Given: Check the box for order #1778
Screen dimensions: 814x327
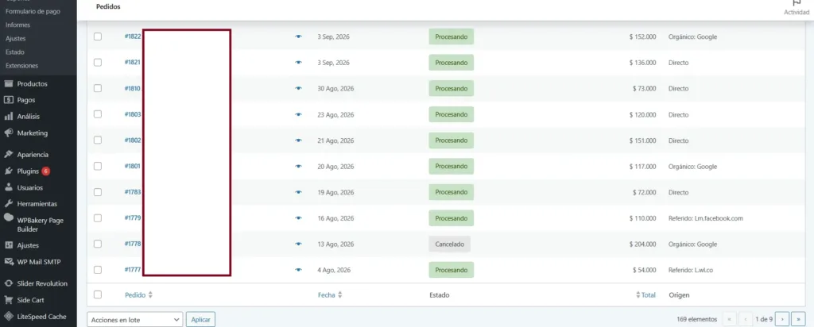Looking at the screenshot, I should point(98,244).
